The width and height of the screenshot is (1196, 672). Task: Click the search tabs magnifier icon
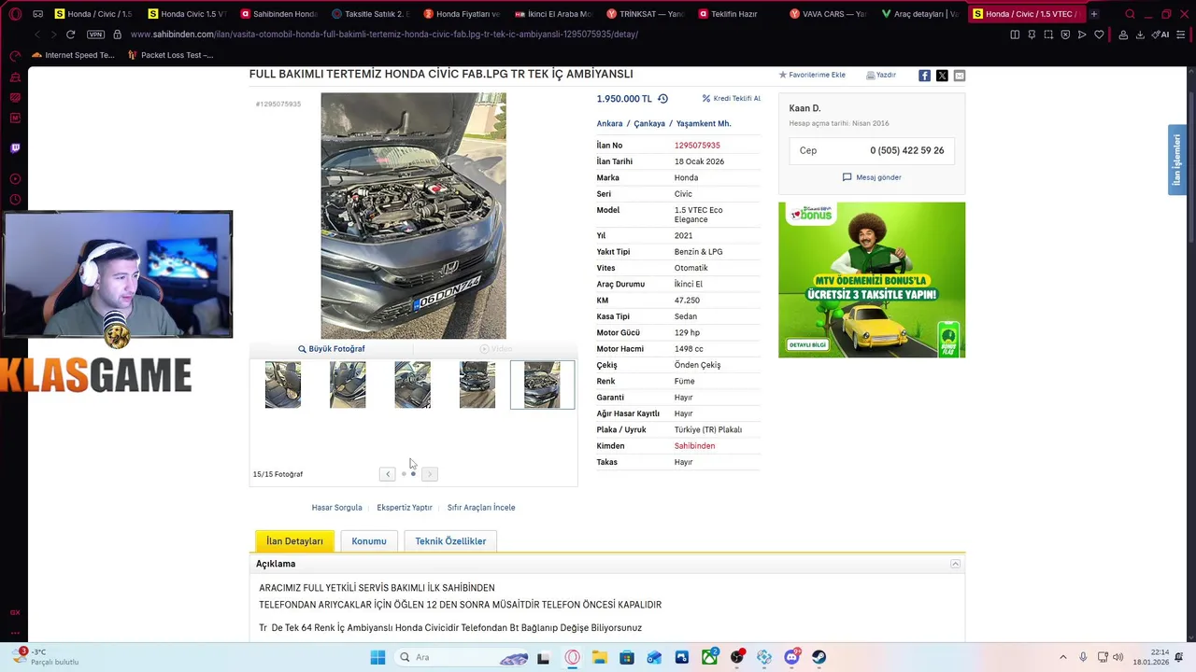click(x=1130, y=14)
